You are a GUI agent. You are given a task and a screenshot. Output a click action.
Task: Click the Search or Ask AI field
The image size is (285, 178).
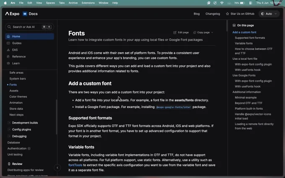[29, 27]
